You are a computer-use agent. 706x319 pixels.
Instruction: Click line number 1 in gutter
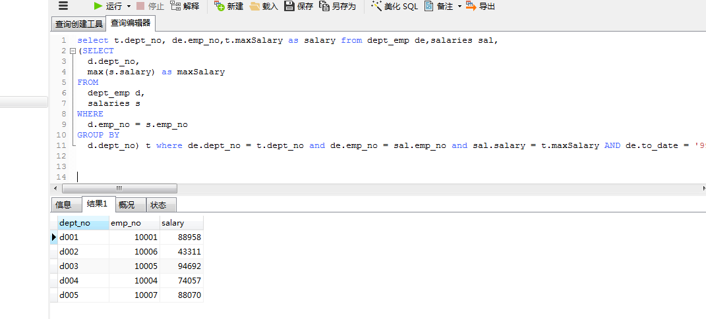coord(63,40)
